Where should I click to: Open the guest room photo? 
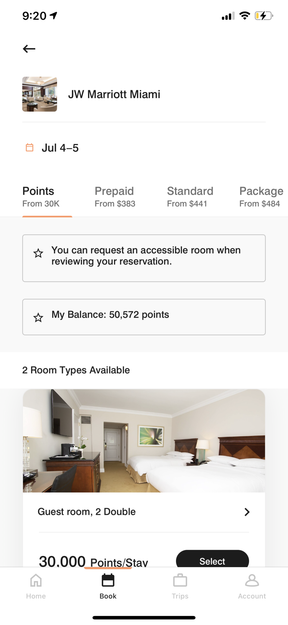(144, 441)
